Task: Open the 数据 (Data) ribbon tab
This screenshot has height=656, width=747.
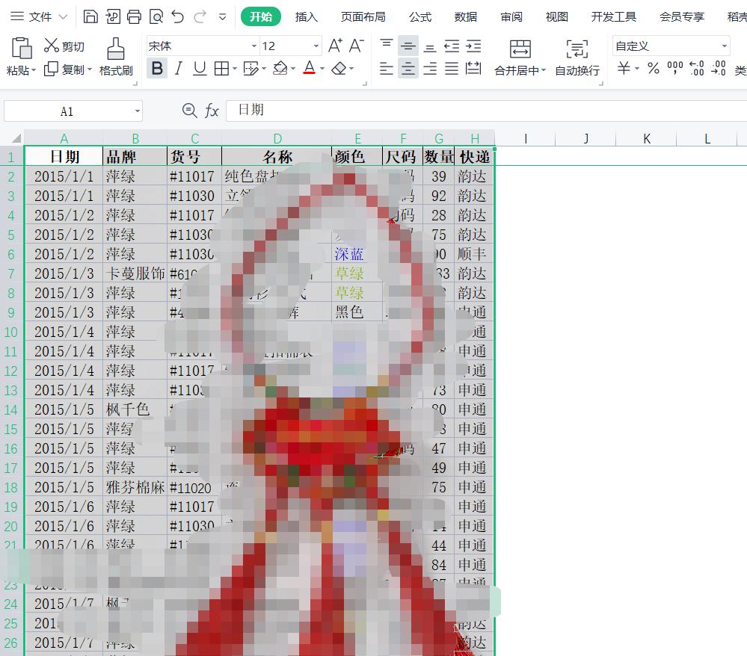Action: pyautogui.click(x=466, y=16)
